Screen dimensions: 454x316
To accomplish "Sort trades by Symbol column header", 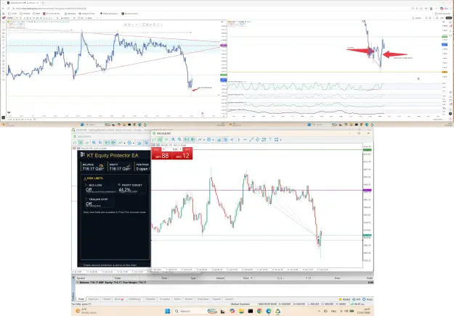I will (x=81, y=278).
